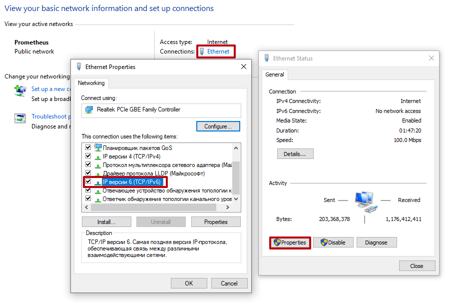Click the Realtek PCIe GBE adapter icon
The height and width of the screenshot is (308, 458).
(x=89, y=110)
